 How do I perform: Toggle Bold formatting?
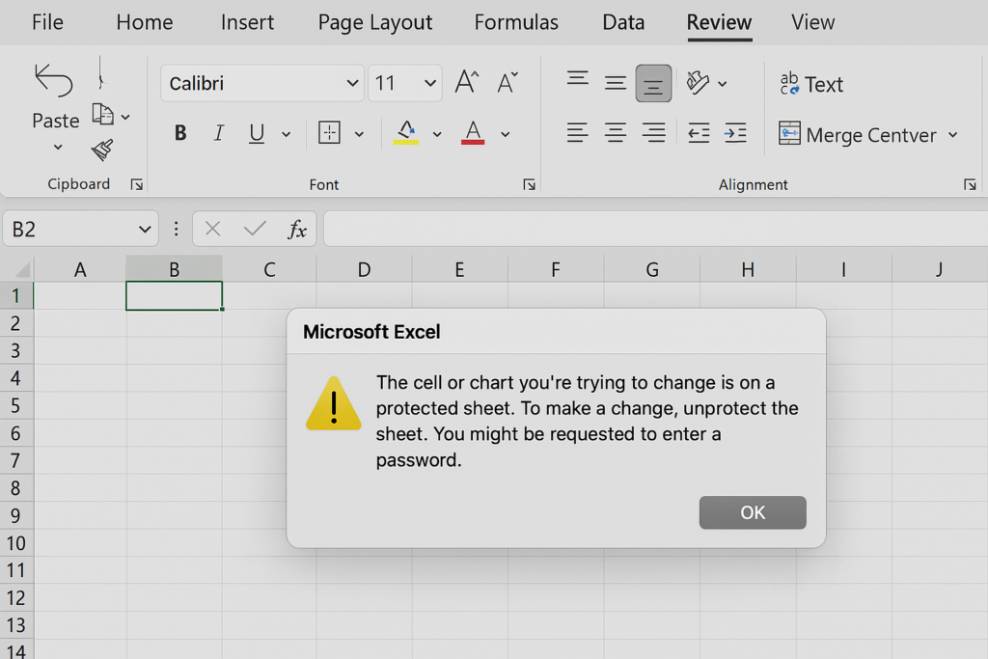(x=180, y=134)
